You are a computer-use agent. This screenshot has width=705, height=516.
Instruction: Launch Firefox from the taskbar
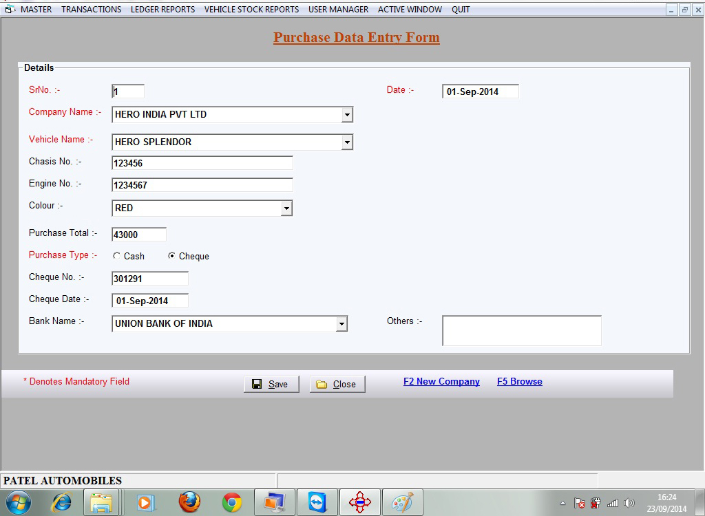pyautogui.click(x=189, y=502)
